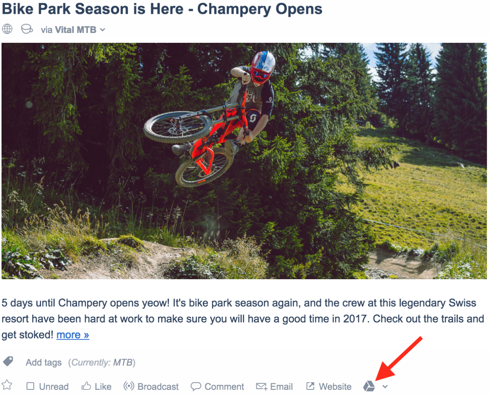The width and height of the screenshot is (490, 394).
Task: Open the Vital MTB source name
Action: [75, 30]
